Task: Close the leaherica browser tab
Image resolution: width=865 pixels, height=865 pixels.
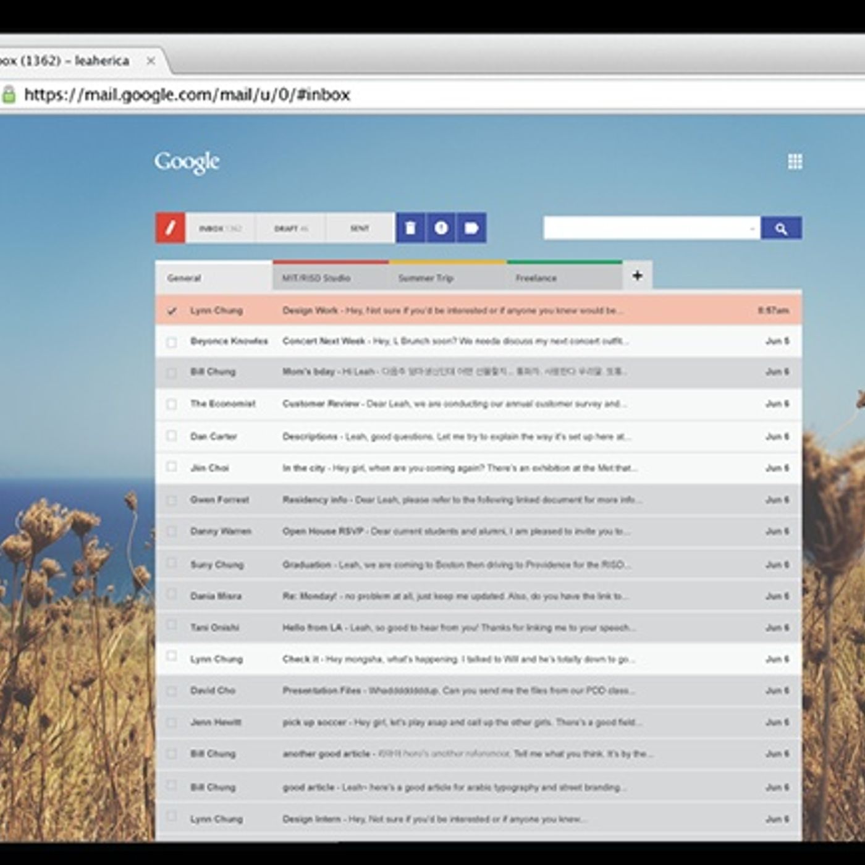Action: [x=150, y=61]
